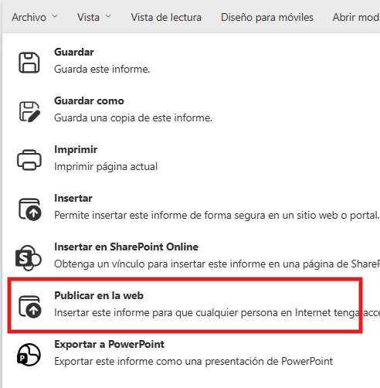Screen dimensions: 380x388
Task: Click Guarda este informe description text
Action: pyautogui.click(x=102, y=70)
